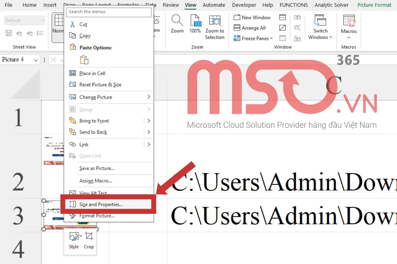The image size is (397, 264).
Task: Open the Freeze Panes dropdown
Action: 252,38
